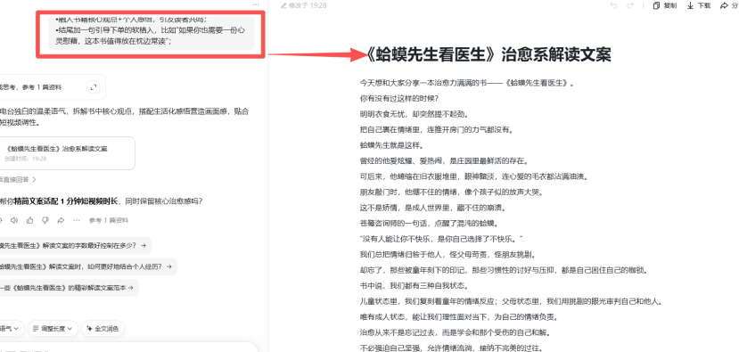Viewport: 739px width, 352px height.
Task: Open the 《蛤蟆先生看医生》治愈系解读文案 document card
Action: coord(68,153)
